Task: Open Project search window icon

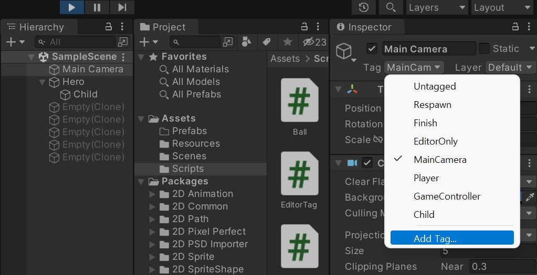Action: click(x=228, y=42)
